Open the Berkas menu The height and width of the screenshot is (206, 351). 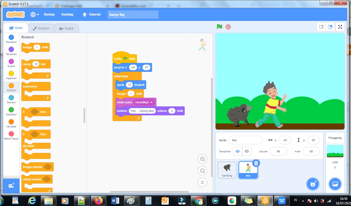click(49, 14)
